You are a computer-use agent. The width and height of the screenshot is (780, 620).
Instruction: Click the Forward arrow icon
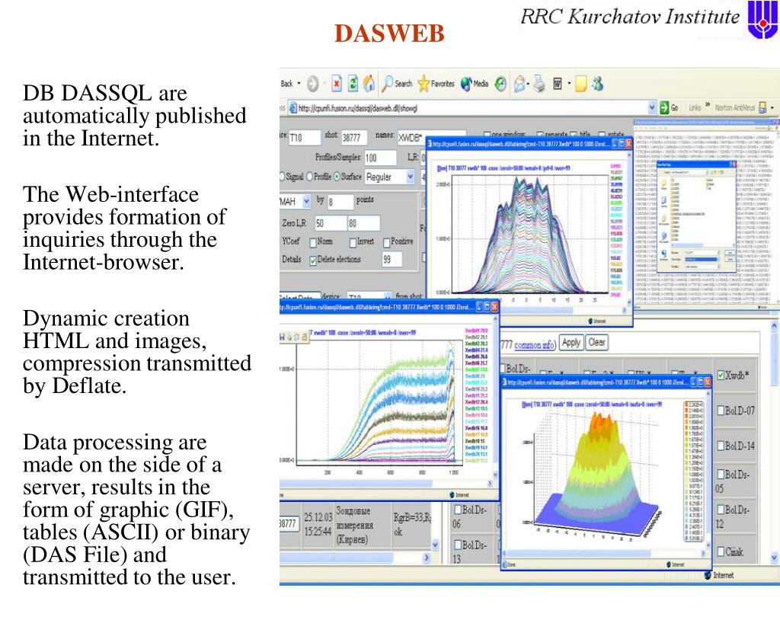click(312, 84)
